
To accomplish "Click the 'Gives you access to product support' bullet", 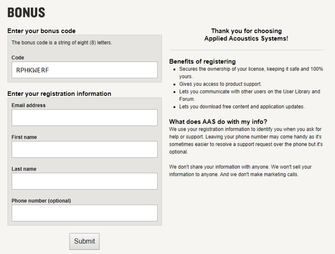I will 220,84.
